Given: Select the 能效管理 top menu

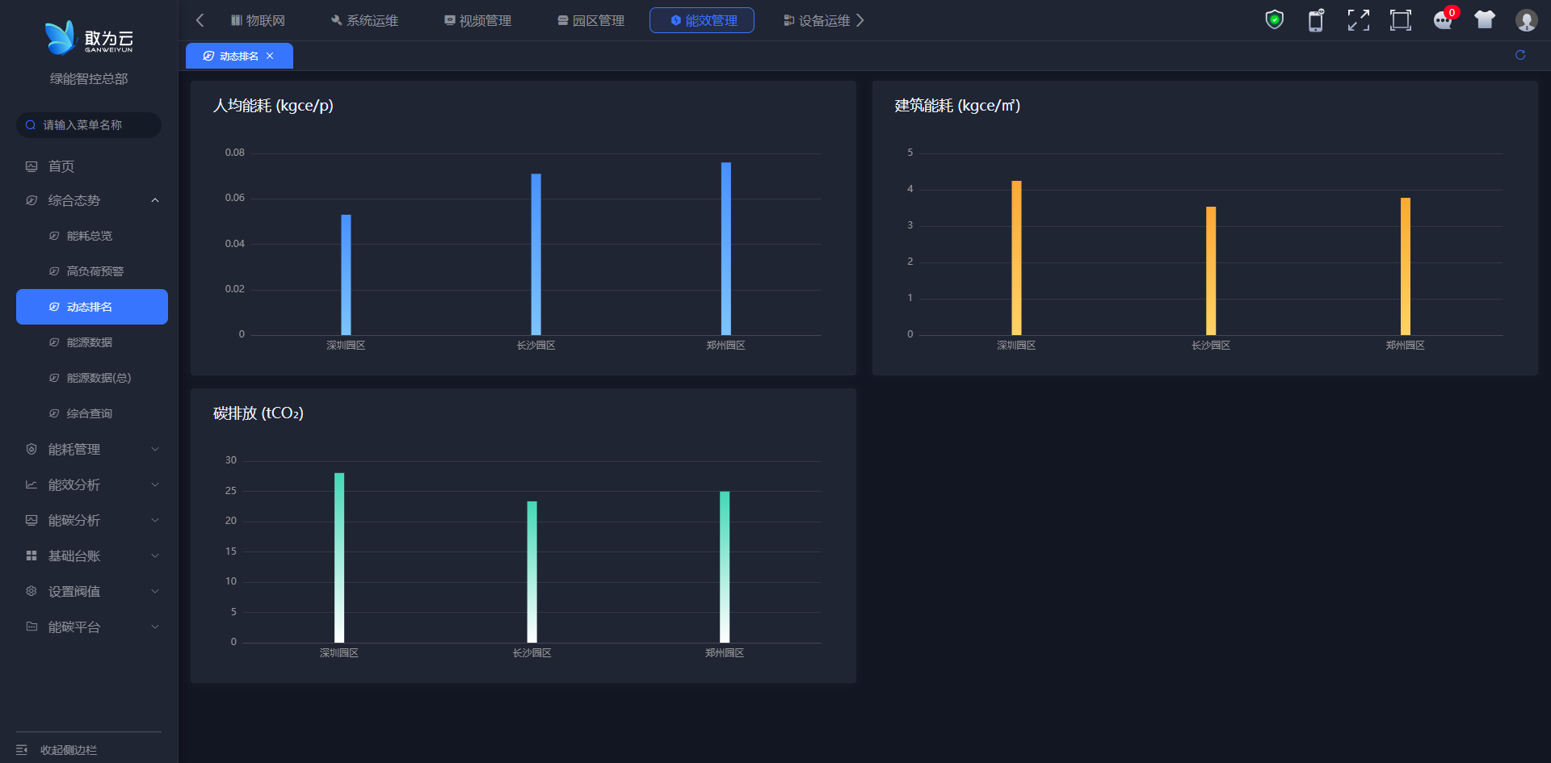Looking at the screenshot, I should pos(702,20).
